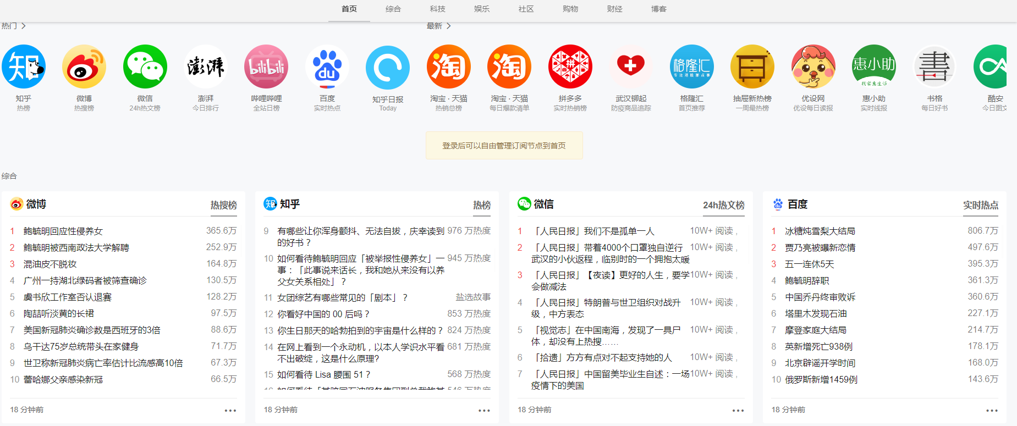Viewport: 1017px width, 426px height.
Task: Open the 武汉铆起 防疫商品追踪 icon
Action: tap(631, 67)
